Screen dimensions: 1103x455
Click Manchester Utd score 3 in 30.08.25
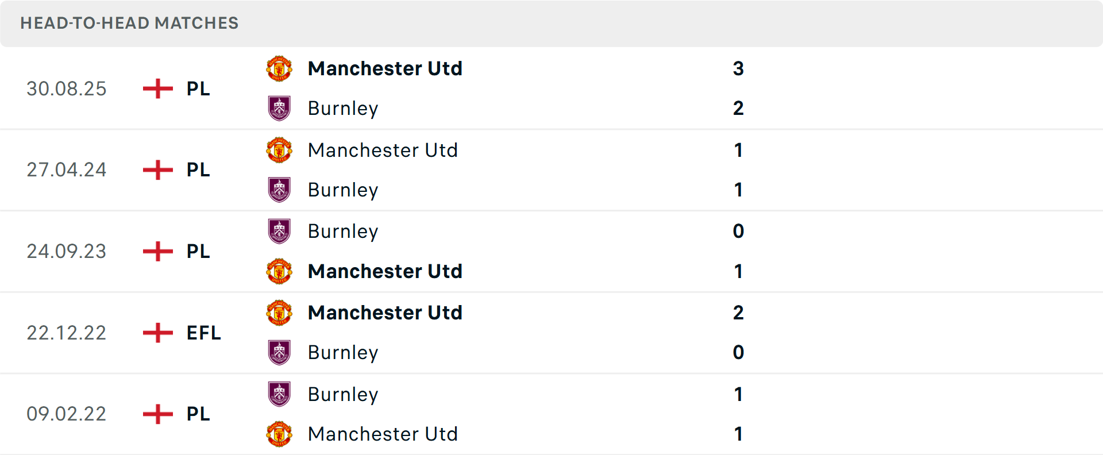(x=738, y=69)
